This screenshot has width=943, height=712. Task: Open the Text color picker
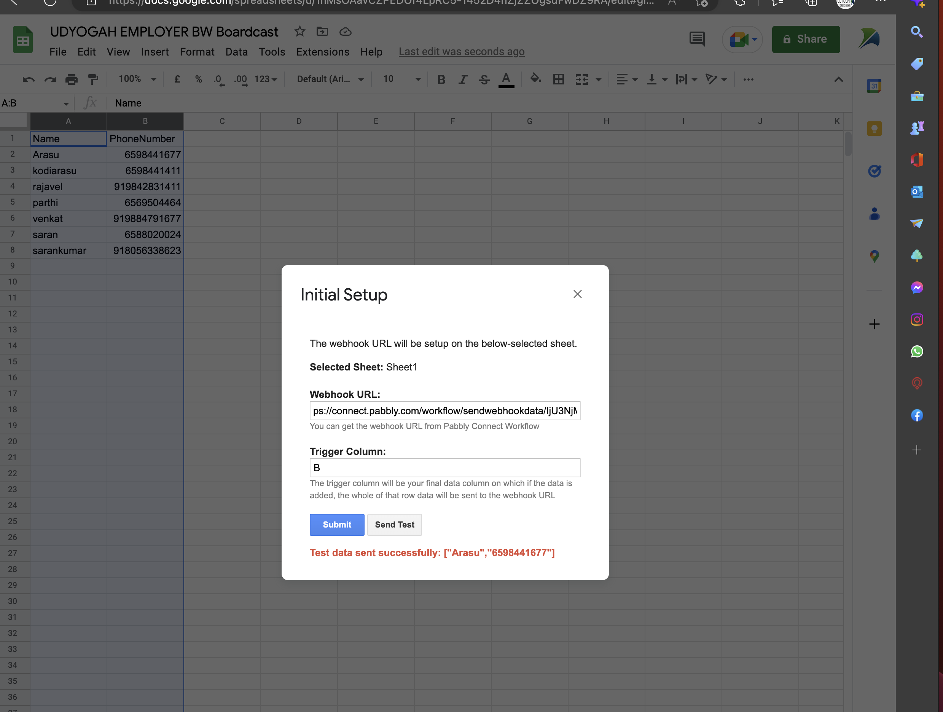pos(506,79)
